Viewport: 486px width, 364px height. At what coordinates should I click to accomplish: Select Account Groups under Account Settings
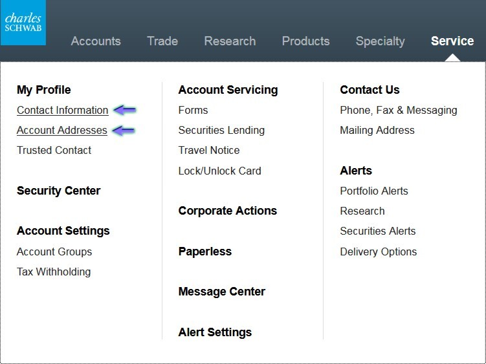(54, 252)
